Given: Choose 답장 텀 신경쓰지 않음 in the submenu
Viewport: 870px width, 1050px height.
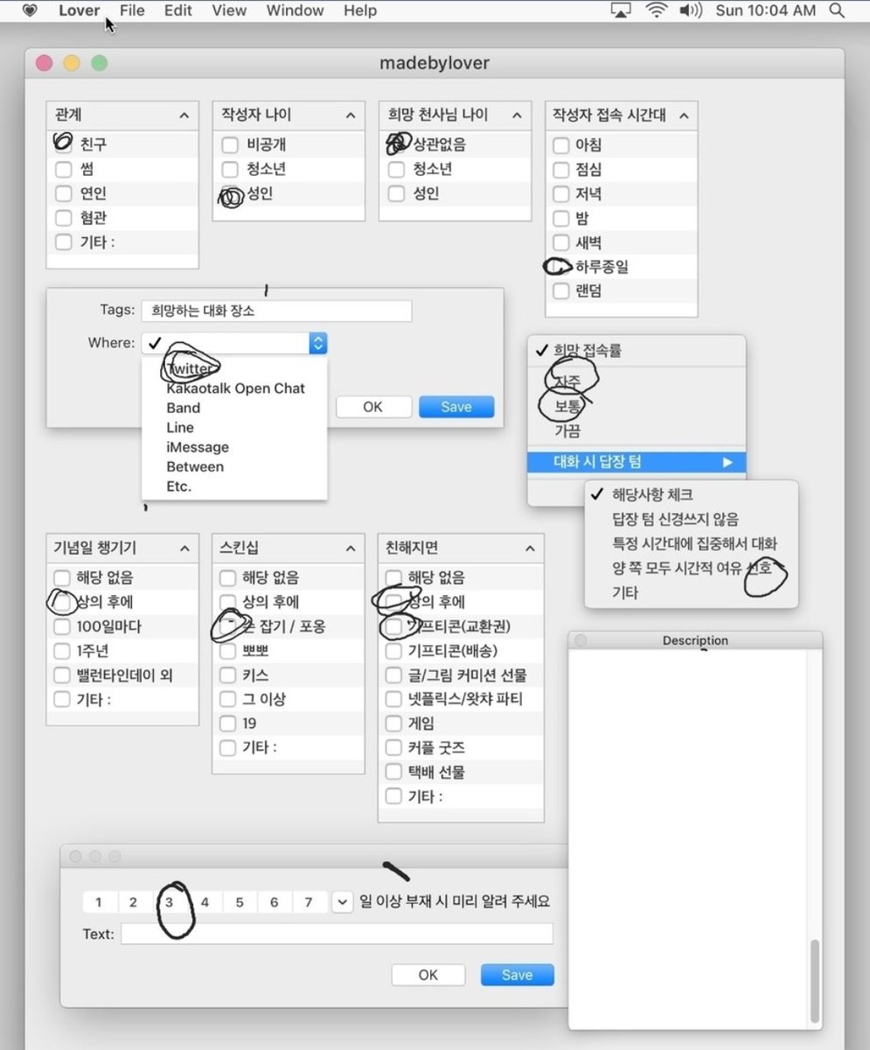Looking at the screenshot, I should tap(675, 519).
